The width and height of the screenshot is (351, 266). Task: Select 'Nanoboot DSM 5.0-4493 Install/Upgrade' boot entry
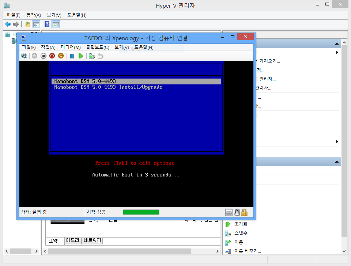[108, 87]
